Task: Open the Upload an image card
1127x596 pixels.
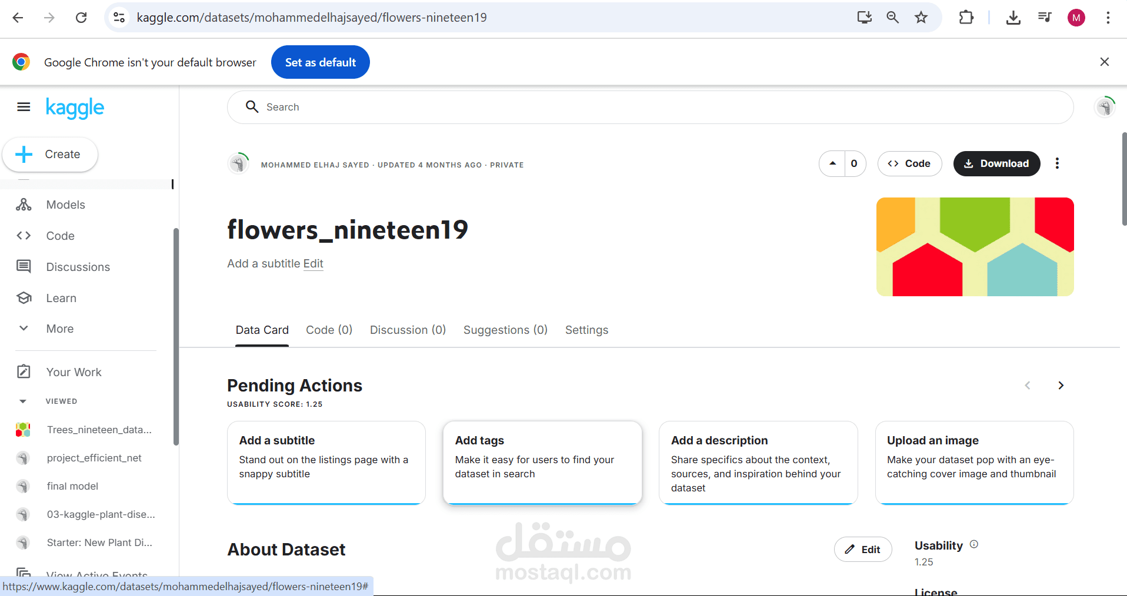Action: click(x=974, y=463)
